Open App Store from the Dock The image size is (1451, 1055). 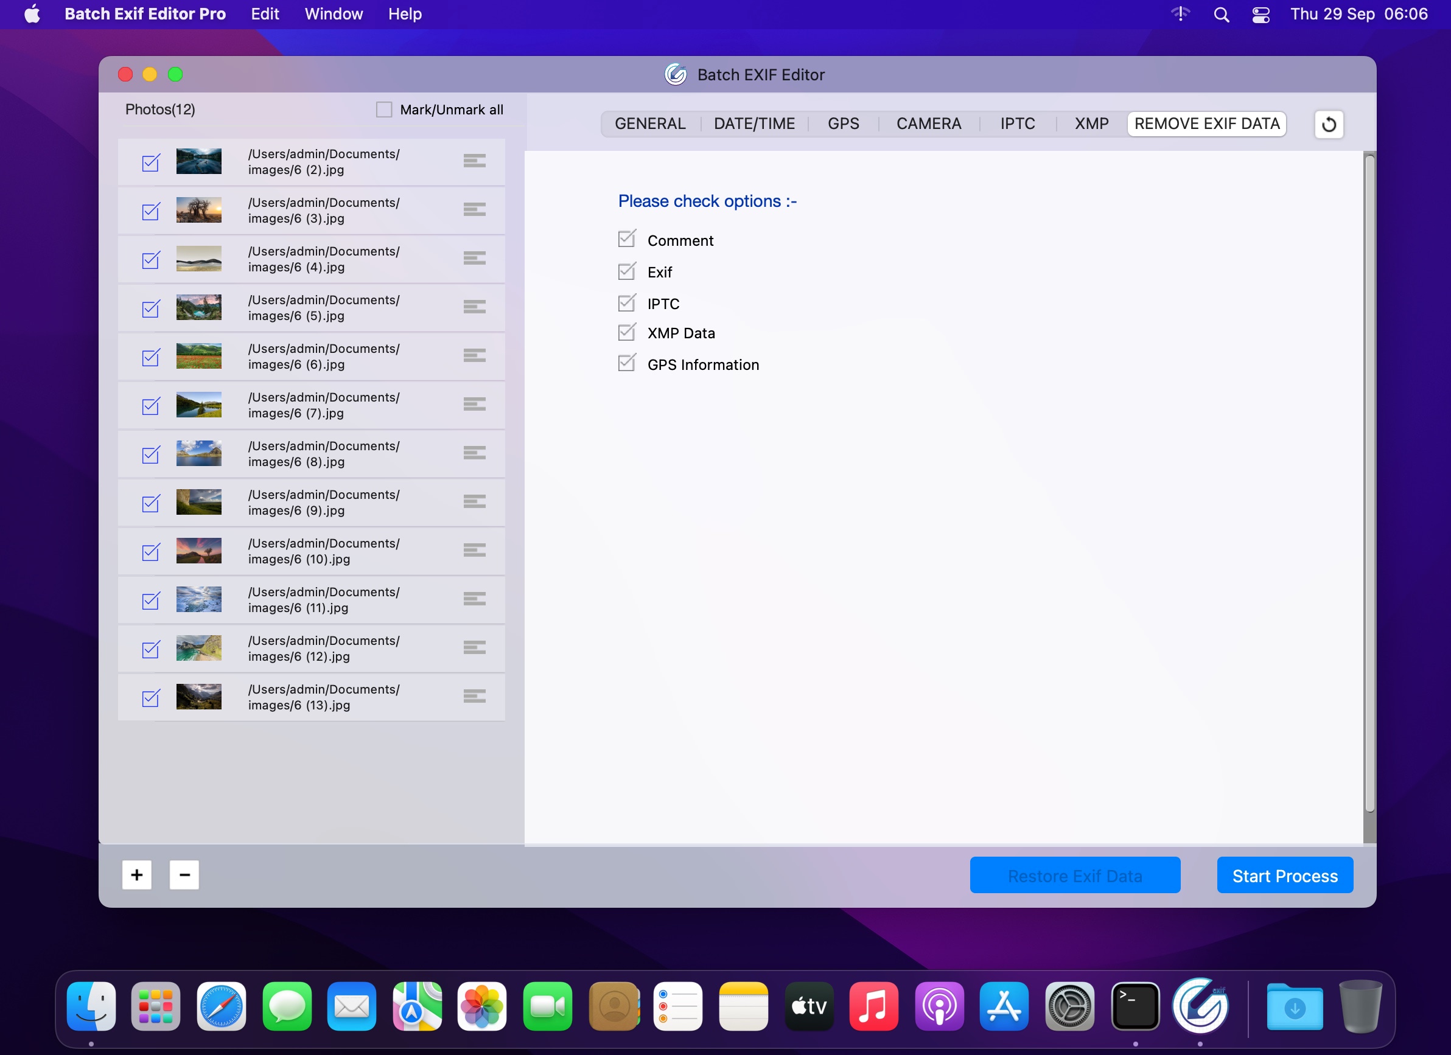tap(1004, 1006)
